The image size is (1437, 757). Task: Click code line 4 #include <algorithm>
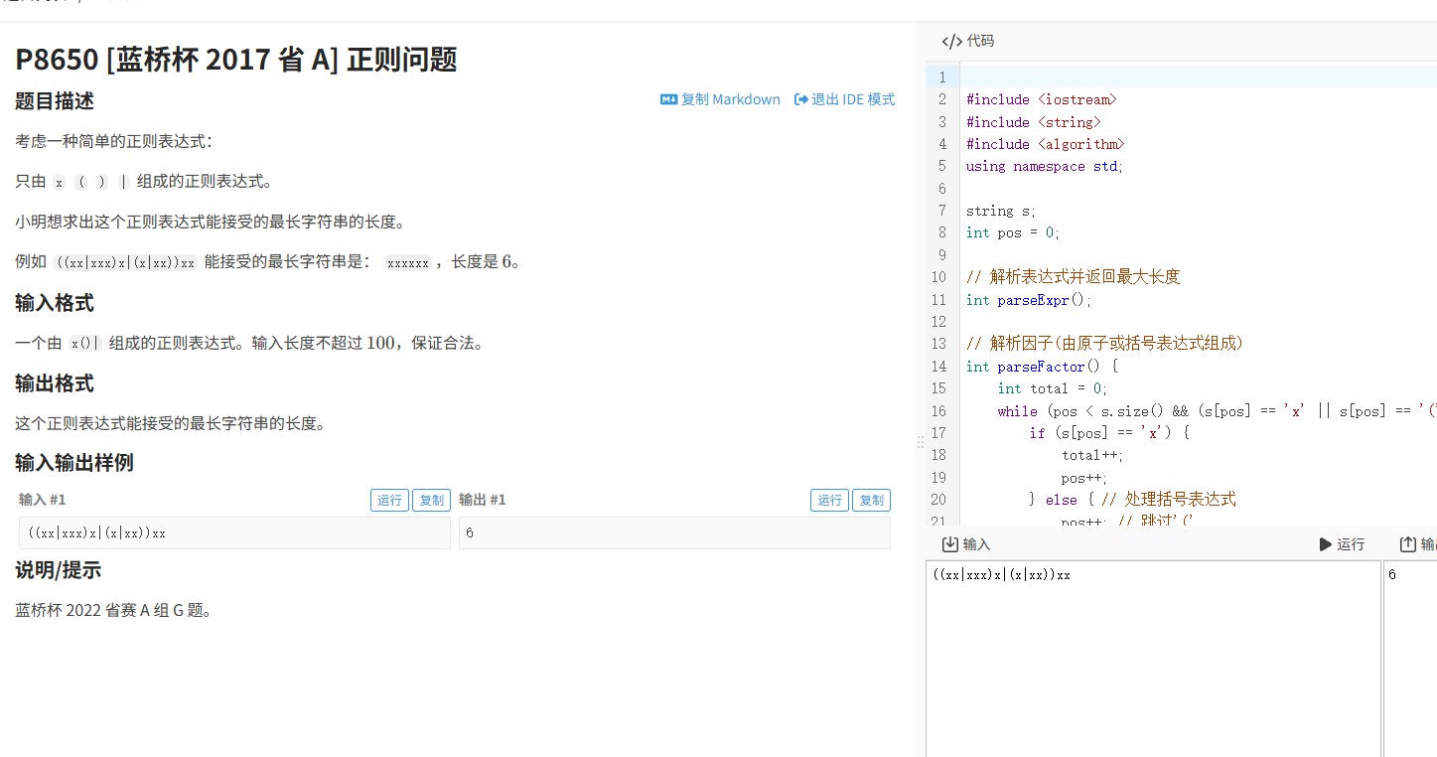(1045, 144)
